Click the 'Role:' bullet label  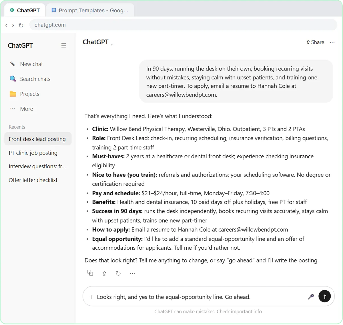click(99, 138)
